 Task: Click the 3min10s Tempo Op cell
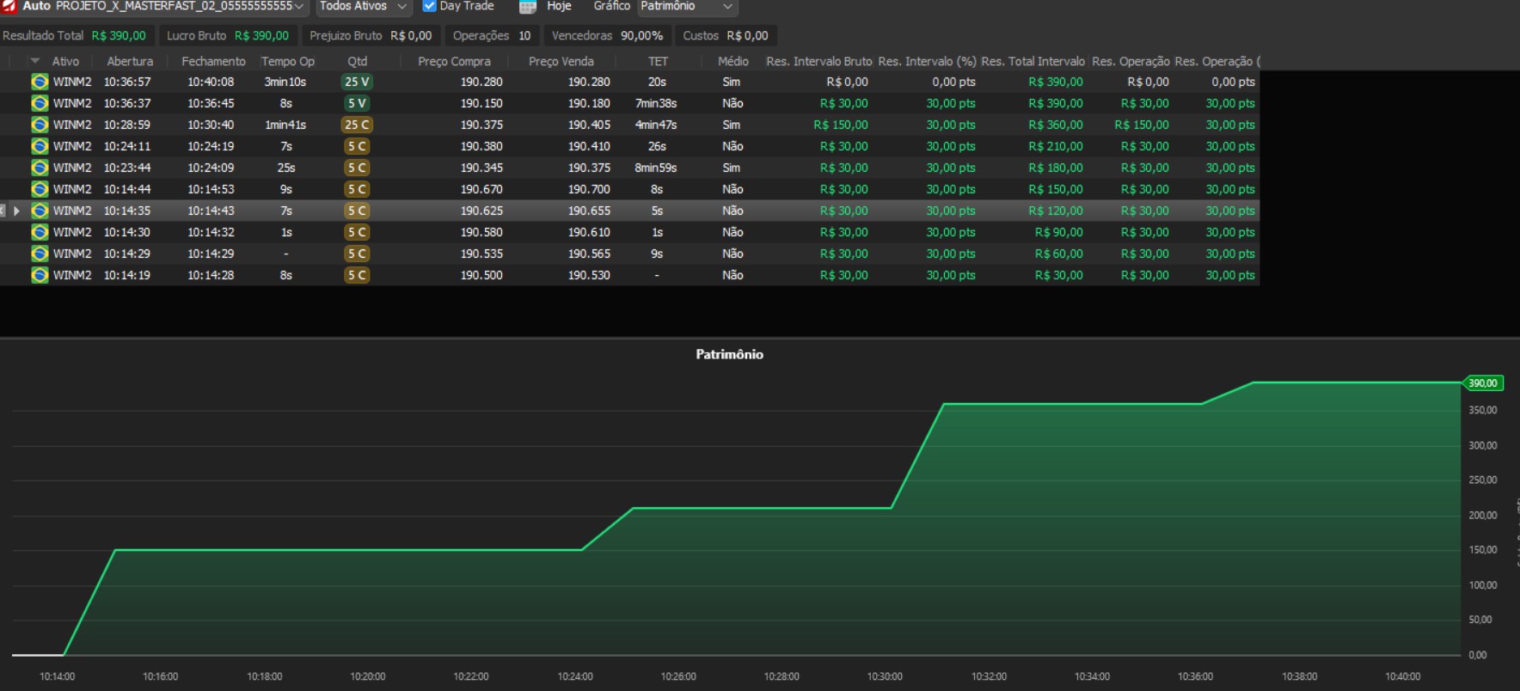tap(285, 82)
